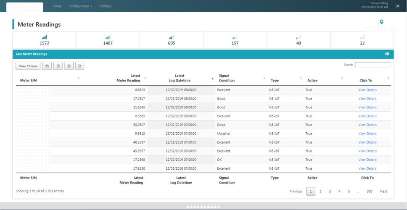Viewport: 407px width, 210px height.
Task: Click the Previous pagination button
Action: (x=296, y=192)
